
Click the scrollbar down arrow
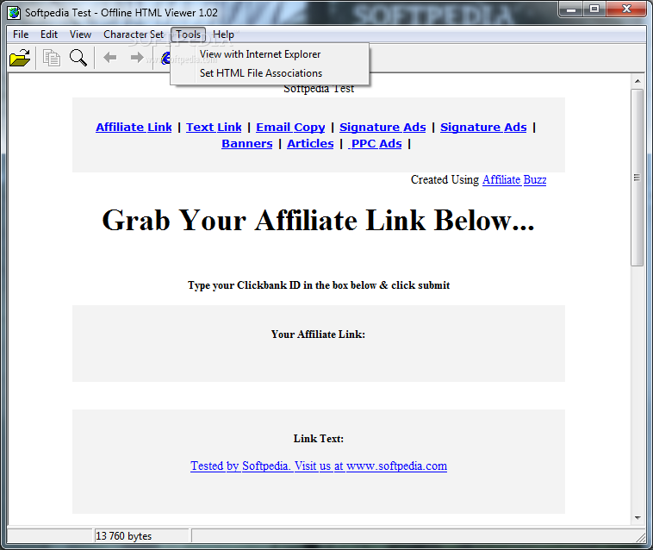coord(637,517)
